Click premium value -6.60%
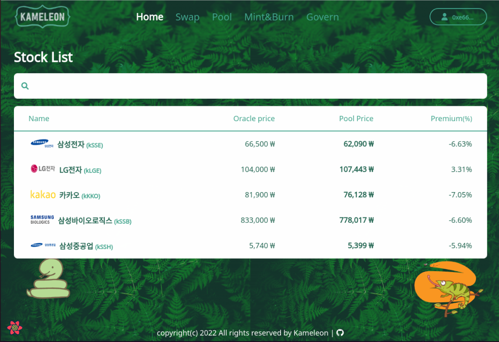This screenshot has width=499, height=342. [x=460, y=220]
